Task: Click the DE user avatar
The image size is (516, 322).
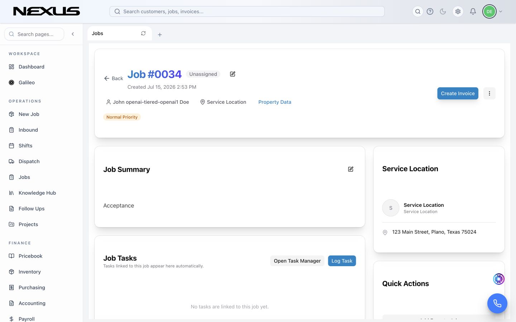Action: tap(489, 11)
